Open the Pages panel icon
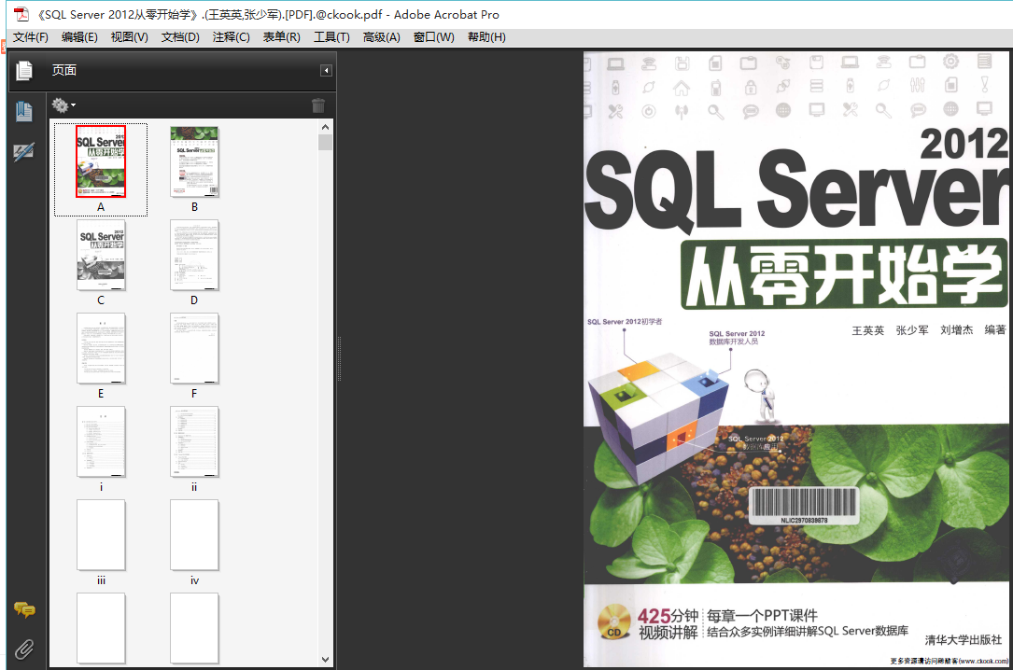Image resolution: width=1013 pixels, height=670 pixels. point(24,70)
